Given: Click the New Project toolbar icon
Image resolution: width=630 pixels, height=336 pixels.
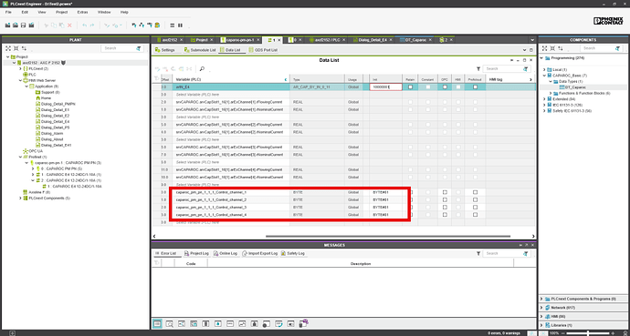Looking at the screenshot, I should click(x=7, y=25).
